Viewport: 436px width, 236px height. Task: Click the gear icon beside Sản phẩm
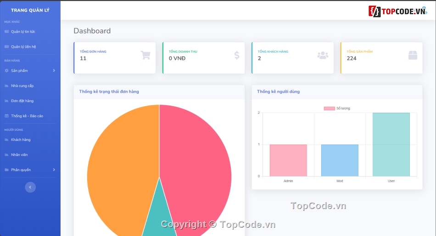6,70
